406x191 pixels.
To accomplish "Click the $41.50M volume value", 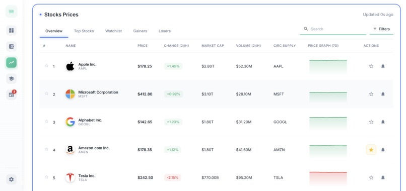I will click(244, 150).
